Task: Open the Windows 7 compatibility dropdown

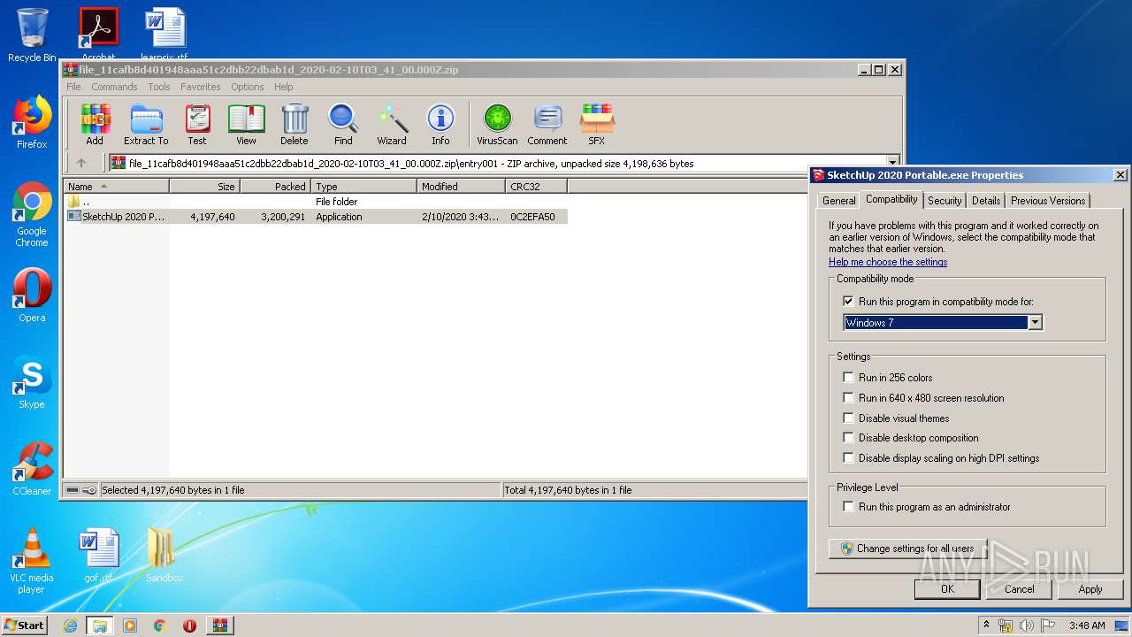Action: 1035,323
